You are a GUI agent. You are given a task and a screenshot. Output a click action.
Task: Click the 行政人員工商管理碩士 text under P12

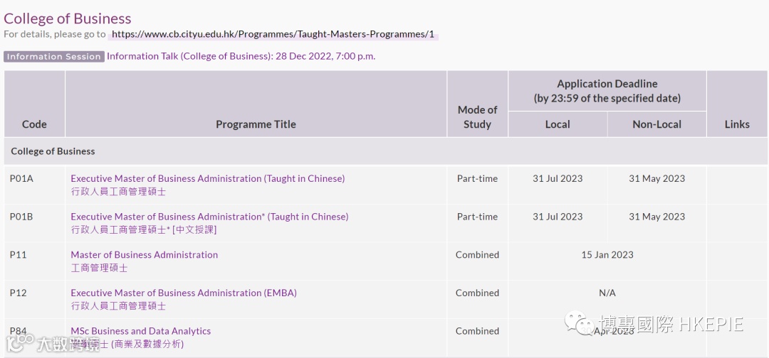pyautogui.click(x=118, y=306)
